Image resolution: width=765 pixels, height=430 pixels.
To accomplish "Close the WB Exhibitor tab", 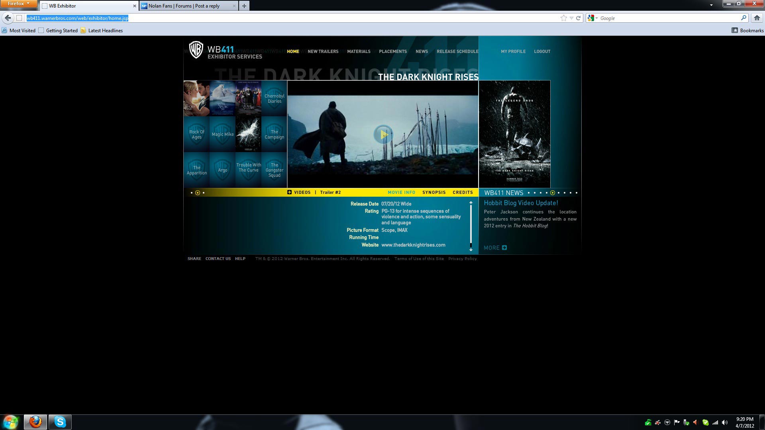I will pyautogui.click(x=134, y=6).
